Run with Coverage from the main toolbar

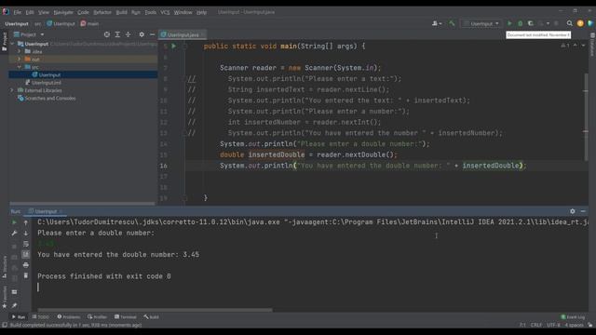(531, 23)
